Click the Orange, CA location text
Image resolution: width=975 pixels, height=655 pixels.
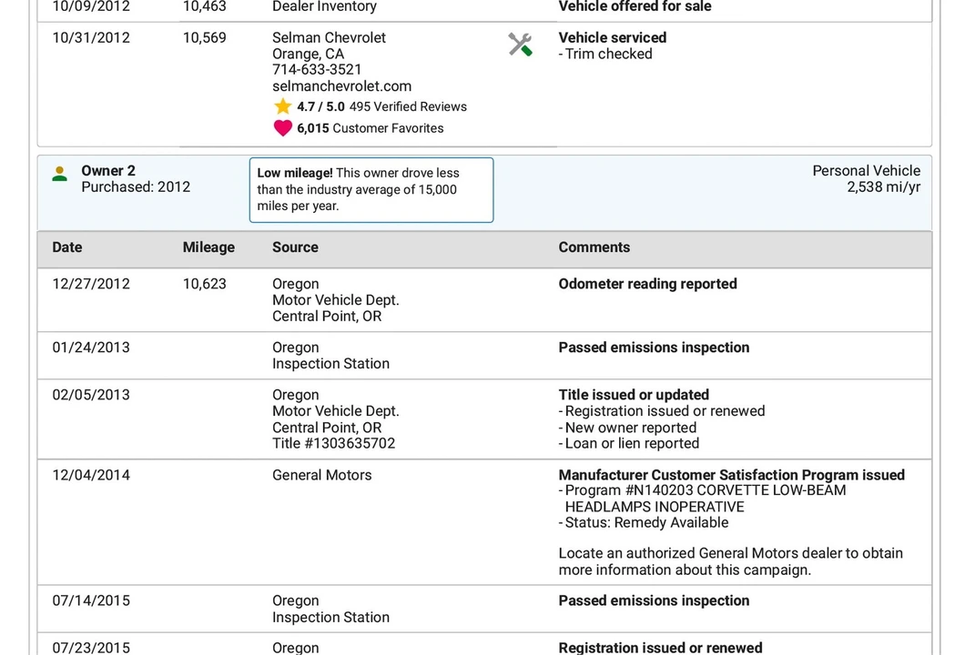coord(308,54)
